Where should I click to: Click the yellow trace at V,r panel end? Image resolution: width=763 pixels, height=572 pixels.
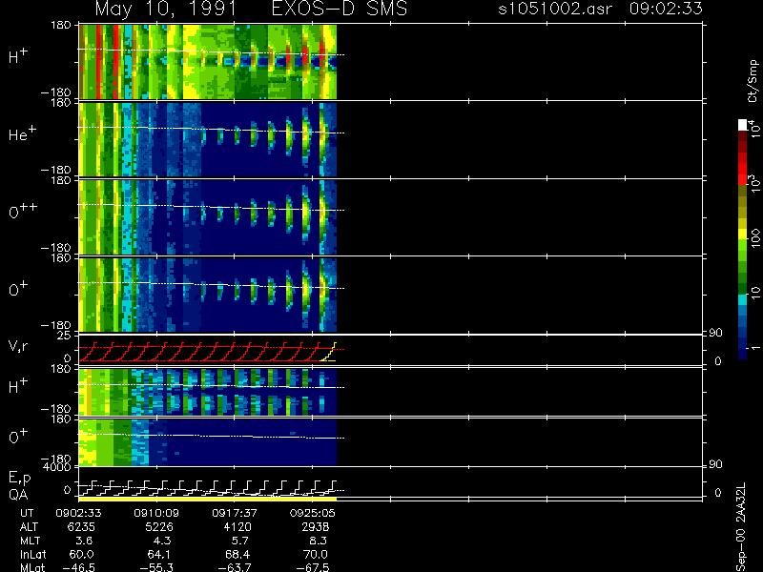pyautogui.click(x=329, y=352)
